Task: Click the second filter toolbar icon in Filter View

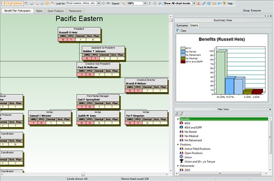Action: point(181,113)
